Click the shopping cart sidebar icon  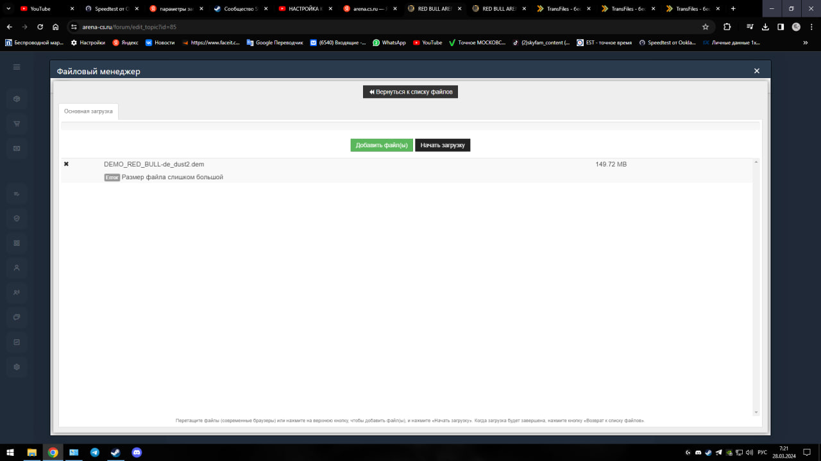[x=17, y=124]
